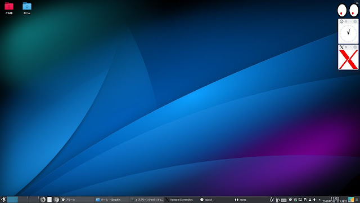Launch Chromium browser from the panel
Screen dimensions: 360x203
click(x=56, y=200)
